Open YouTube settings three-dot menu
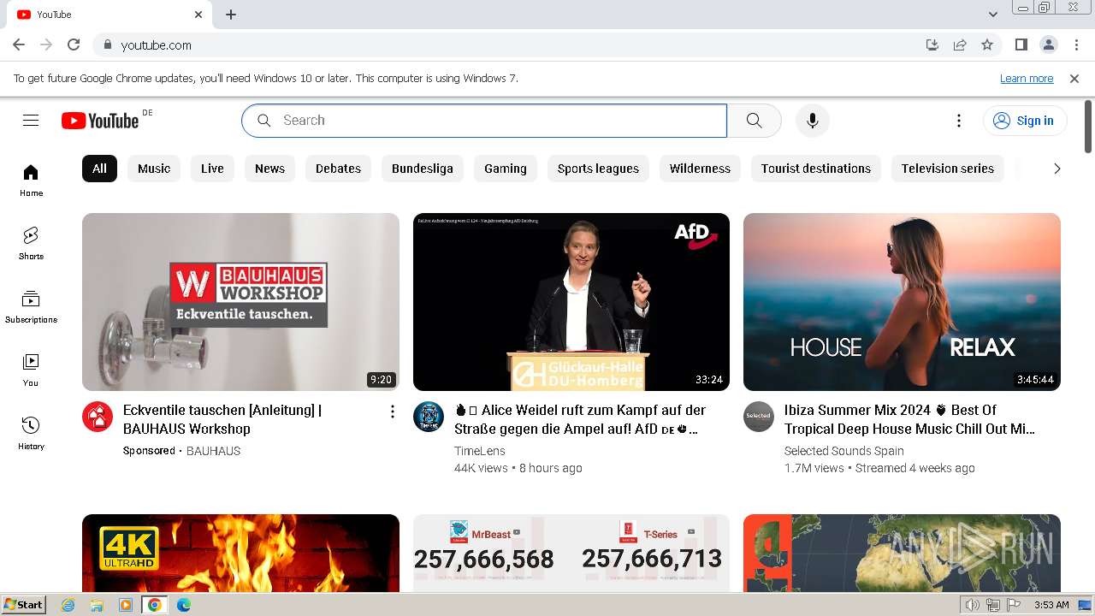Screen dimensions: 1095x616 point(959,121)
